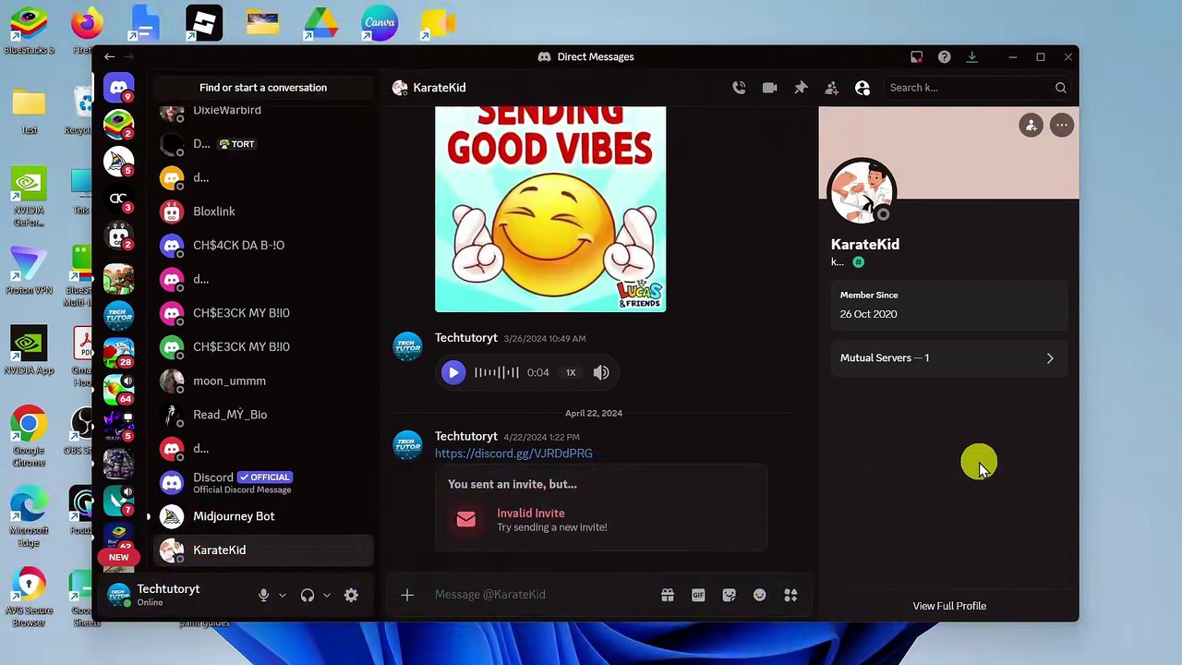Change voice message playback speed 1X
This screenshot has width=1182, height=665.
click(571, 372)
